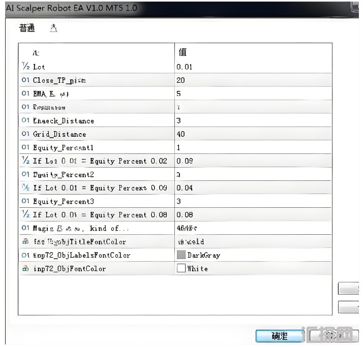Select the Equity_Percent1 value field
Viewport: 363px width, 347px height.
(x=253, y=147)
